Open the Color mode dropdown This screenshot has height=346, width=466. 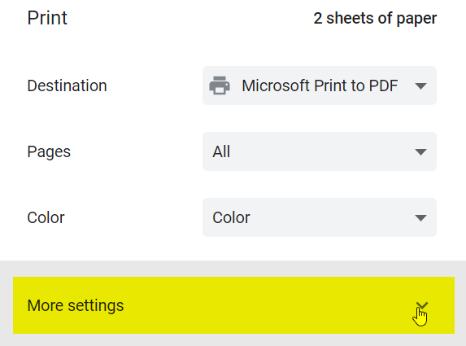click(320, 217)
